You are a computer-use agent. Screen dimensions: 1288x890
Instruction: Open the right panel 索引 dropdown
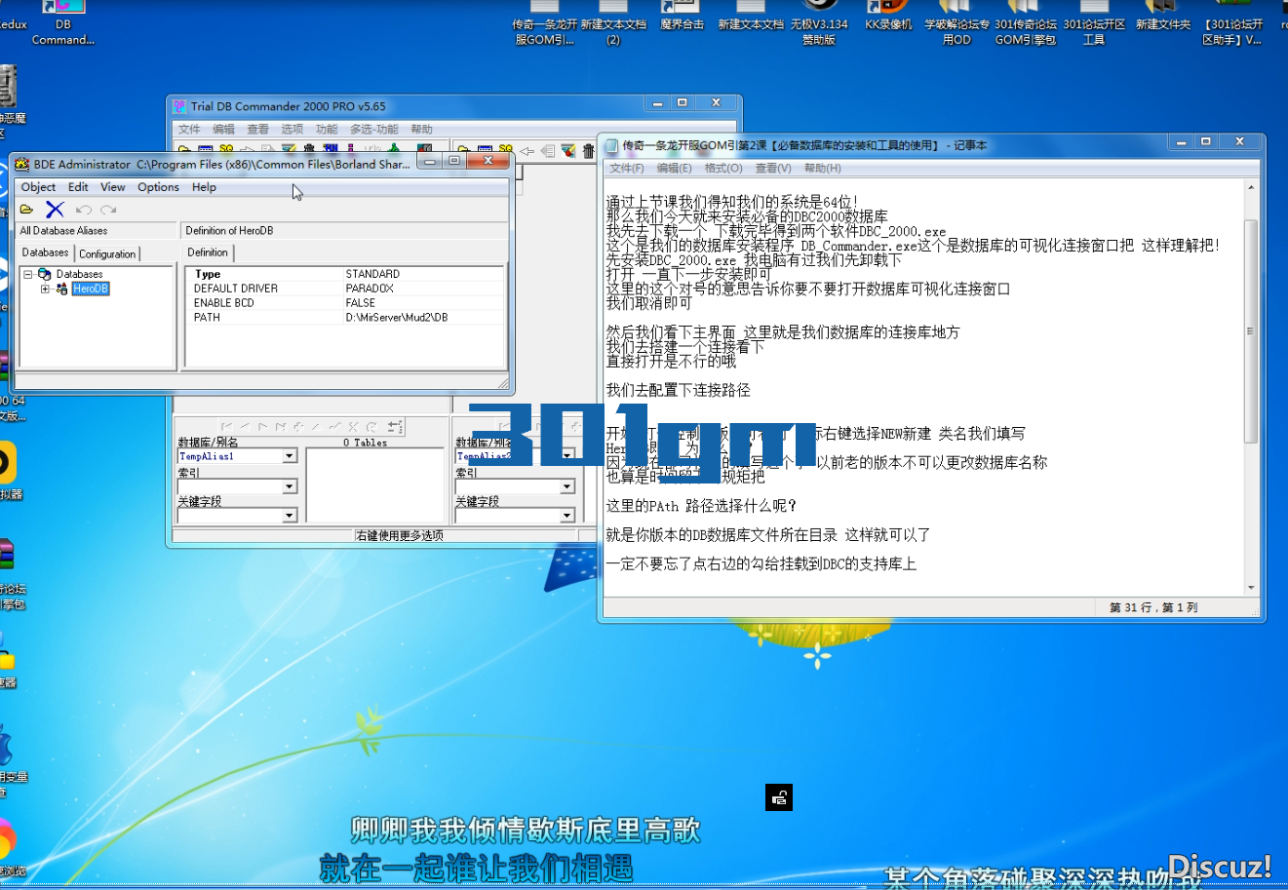pos(567,486)
